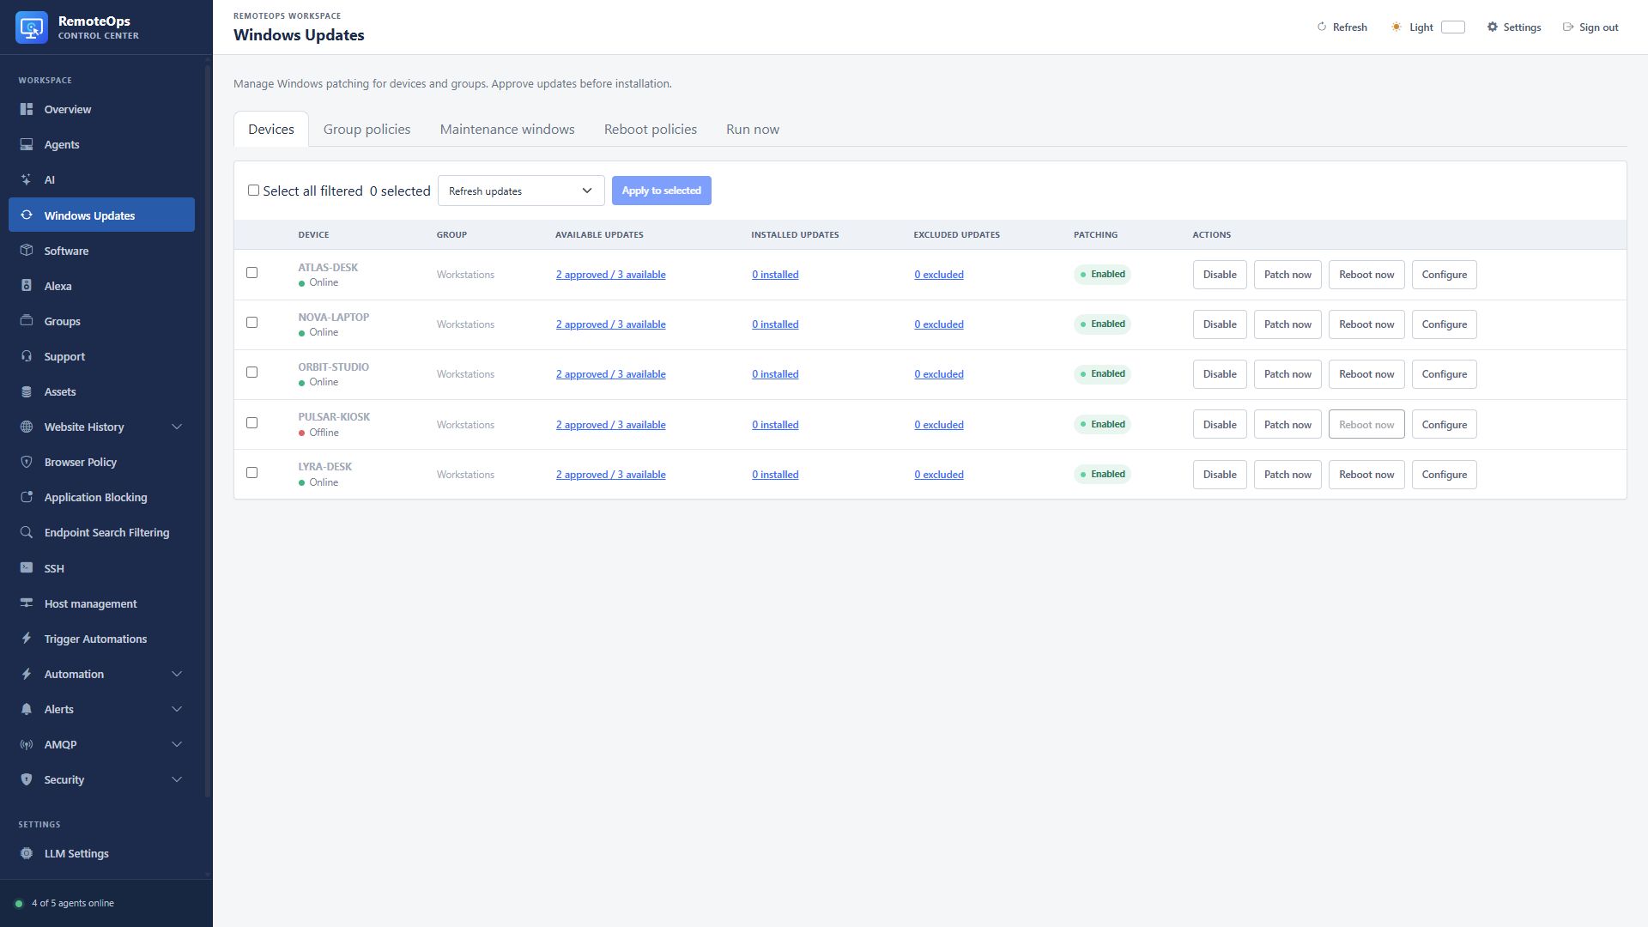Click the RemoteOps logo icon

[32, 27]
